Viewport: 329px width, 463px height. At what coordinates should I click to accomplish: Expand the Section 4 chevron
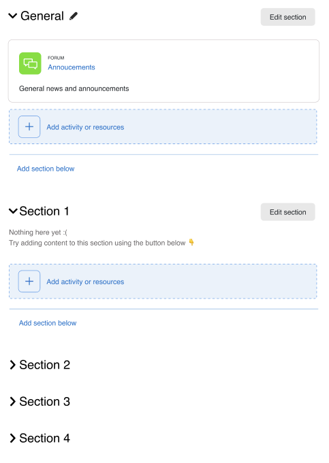[12, 439]
